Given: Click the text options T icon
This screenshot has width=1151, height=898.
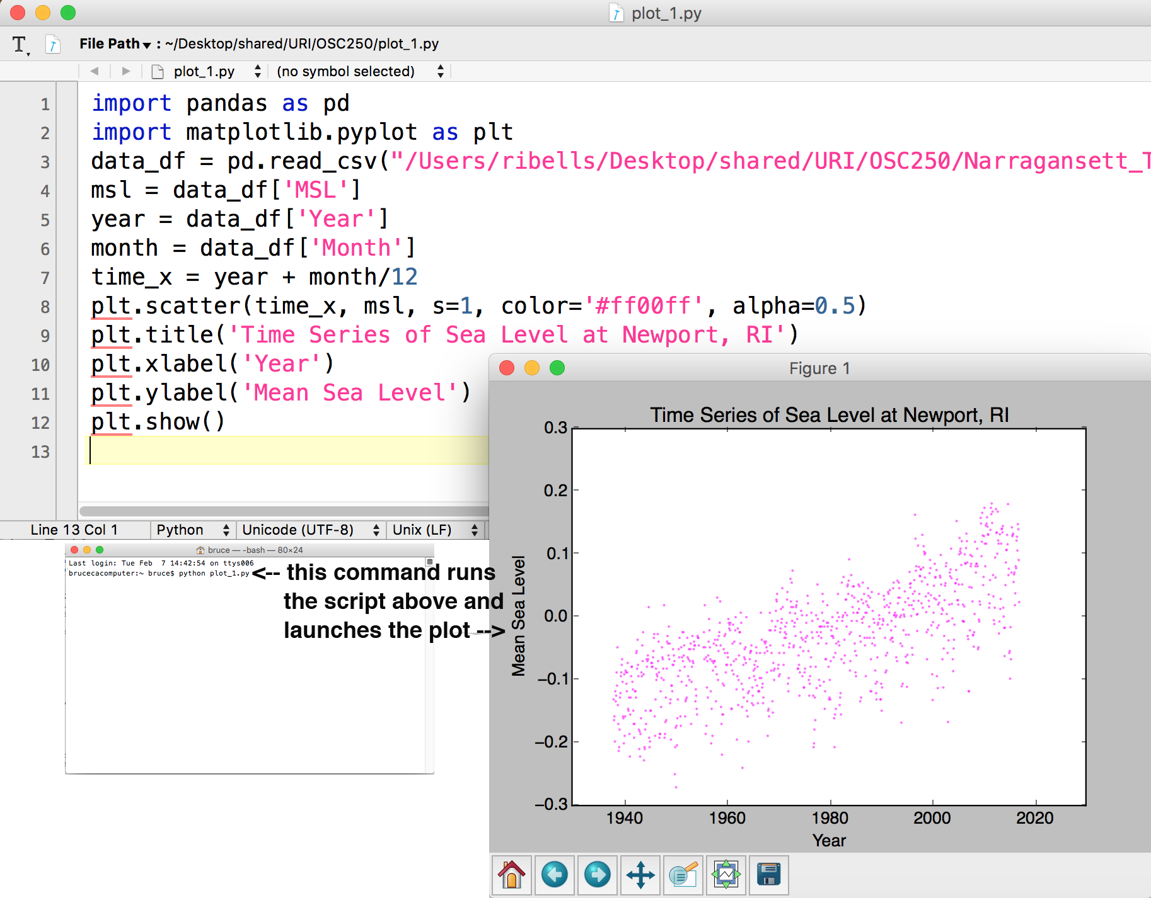Looking at the screenshot, I should [x=20, y=45].
